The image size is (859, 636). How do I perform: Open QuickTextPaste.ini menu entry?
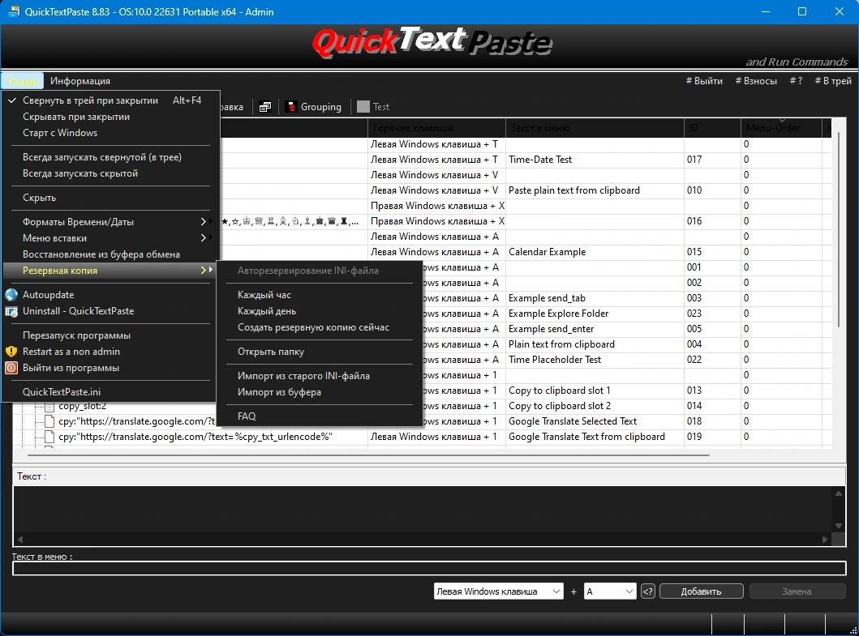click(110, 392)
